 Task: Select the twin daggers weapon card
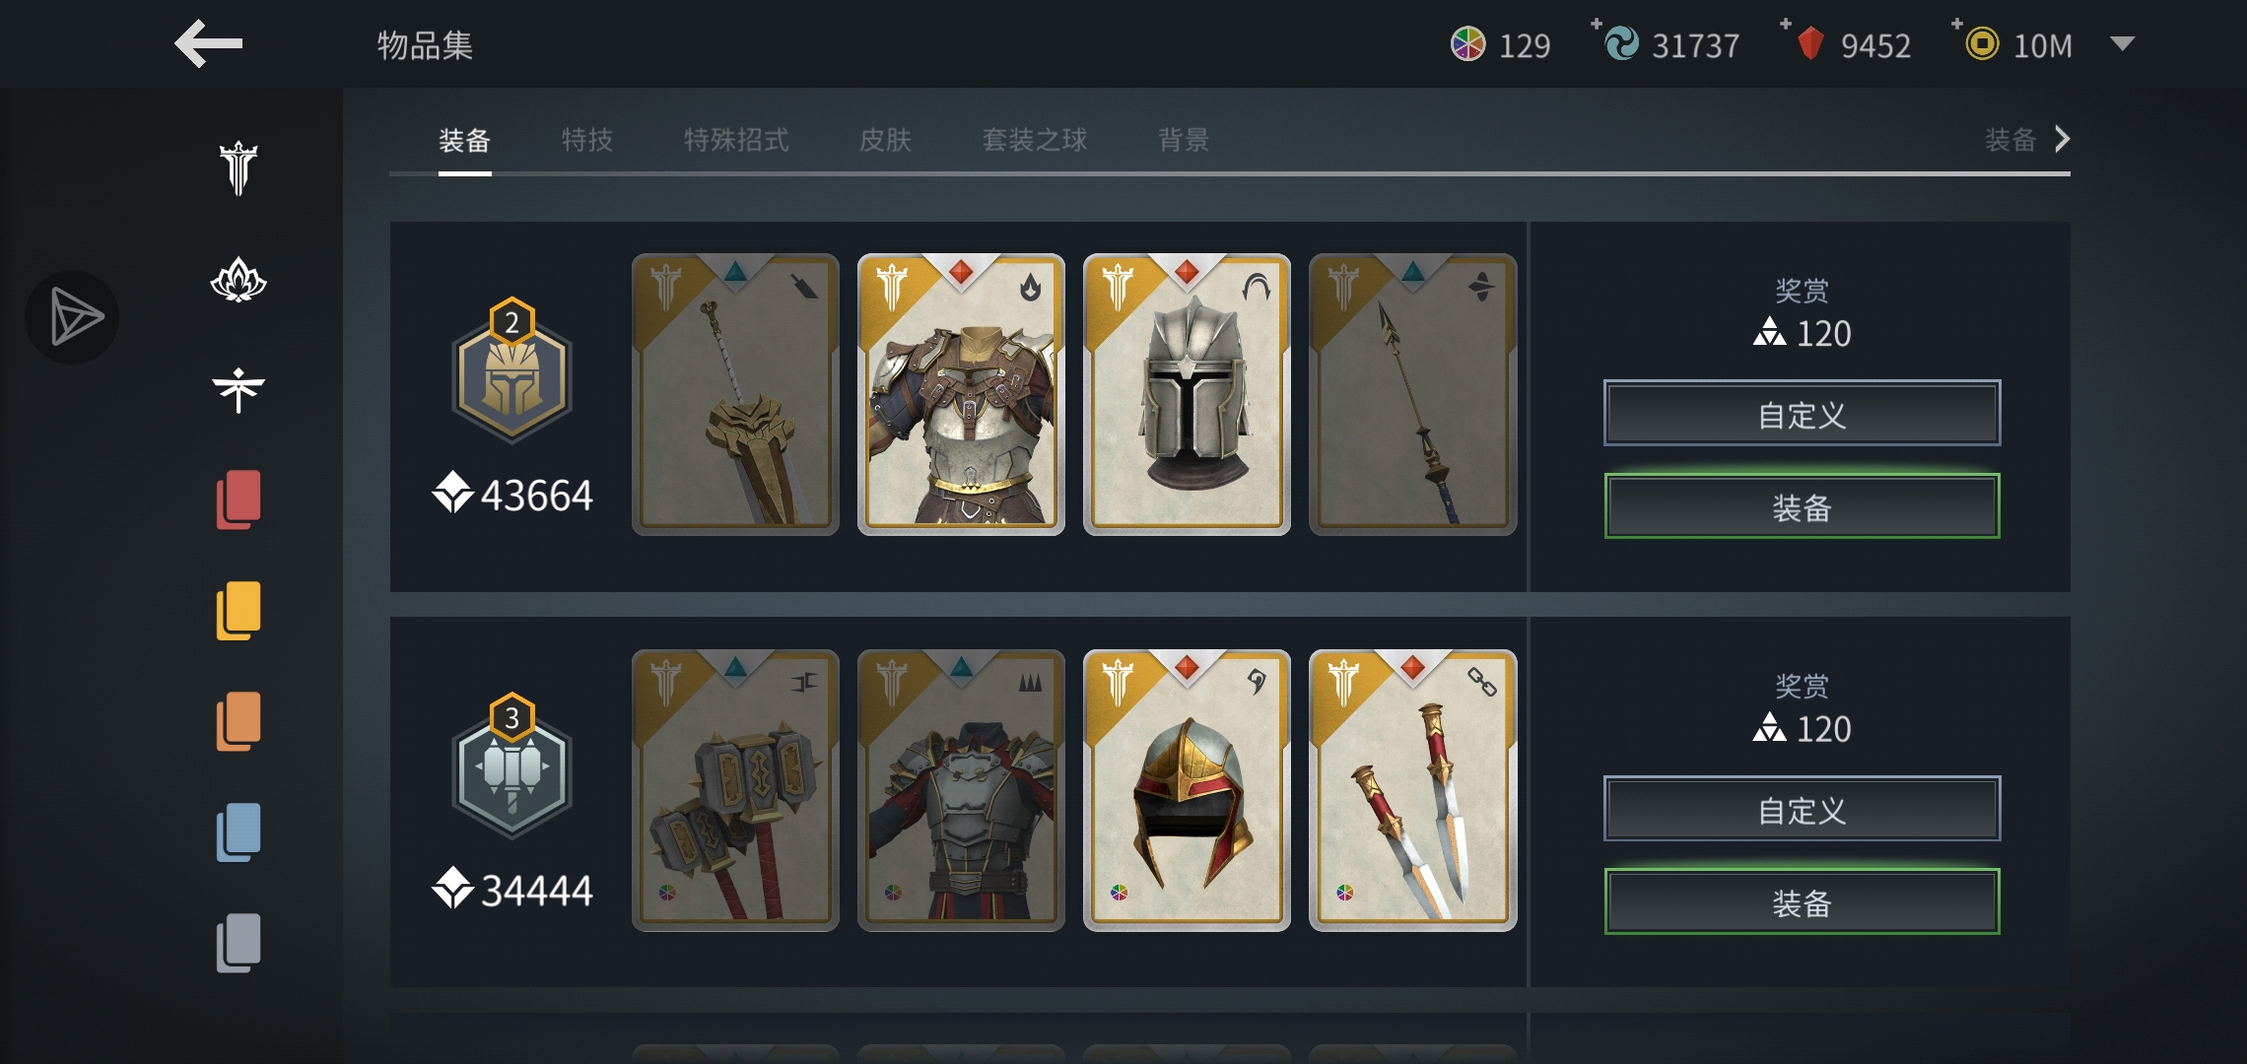tap(1412, 790)
